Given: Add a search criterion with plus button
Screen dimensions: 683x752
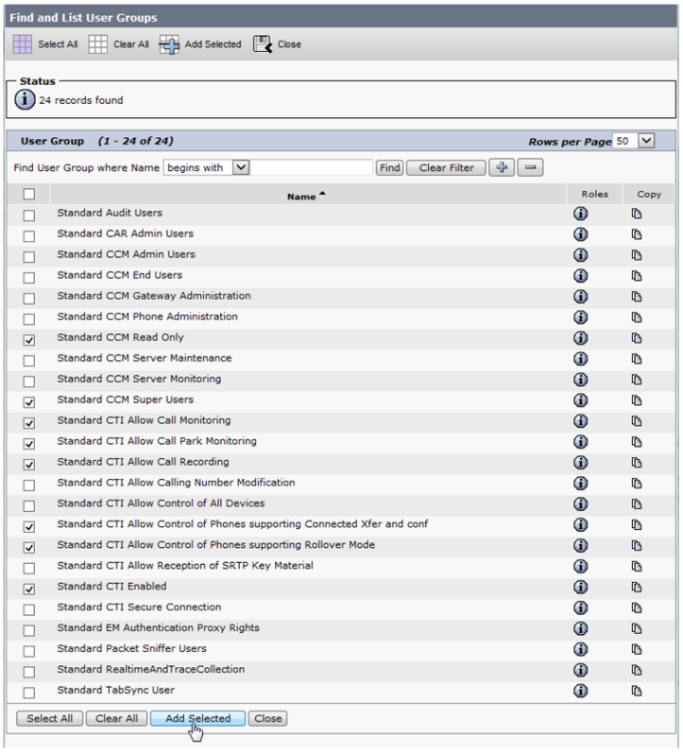Looking at the screenshot, I should 502,167.
